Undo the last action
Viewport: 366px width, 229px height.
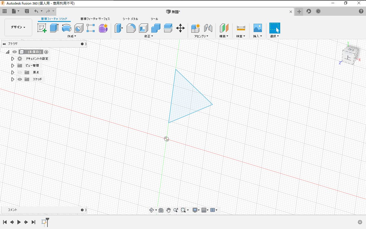[x=36, y=11]
